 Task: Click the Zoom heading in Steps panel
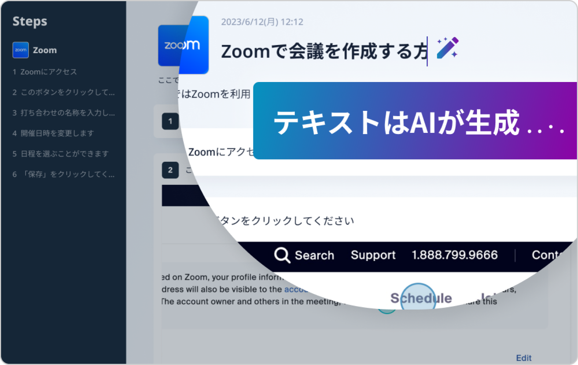tap(45, 50)
